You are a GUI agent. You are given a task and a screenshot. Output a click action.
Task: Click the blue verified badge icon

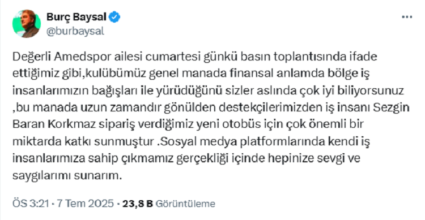point(114,17)
